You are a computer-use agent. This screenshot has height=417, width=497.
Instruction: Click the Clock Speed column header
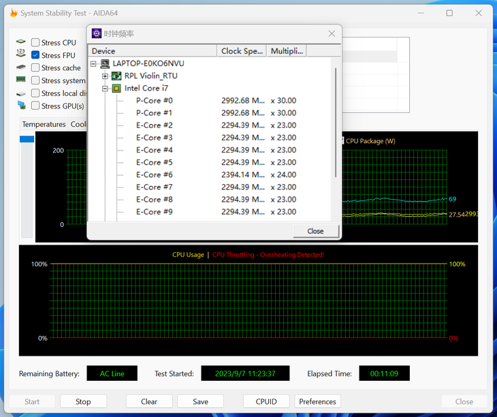[242, 50]
